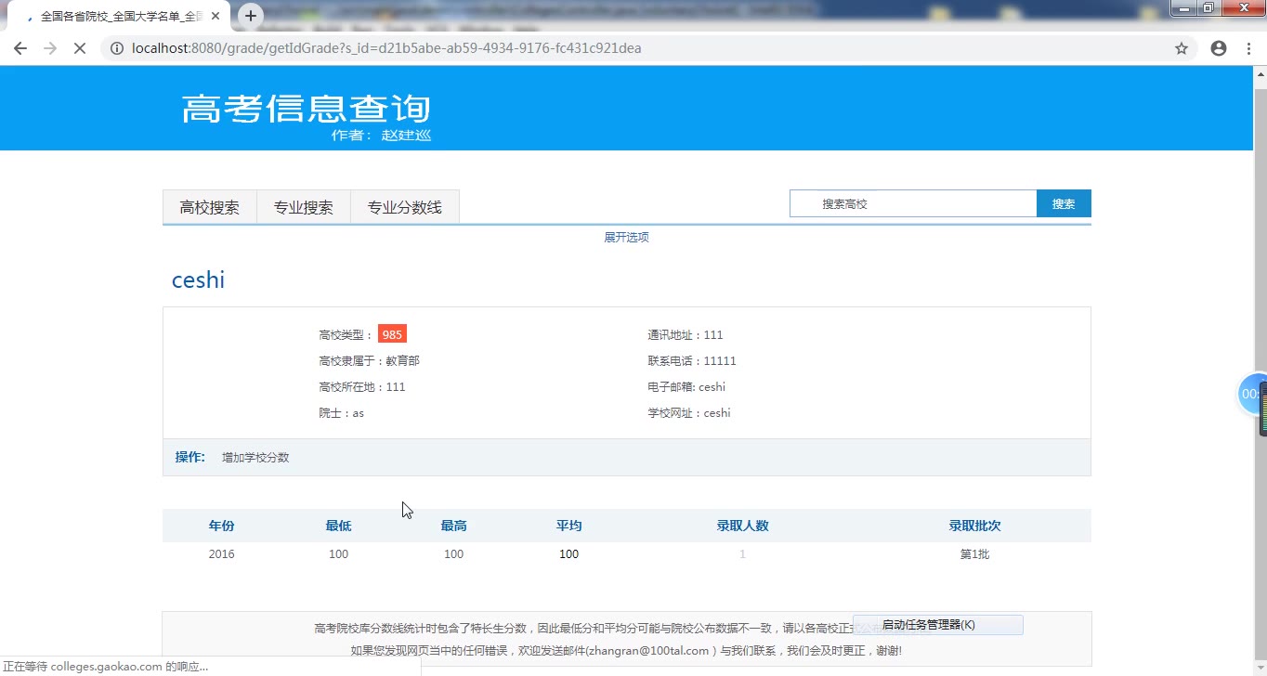
Task: Click the 操作: label
Action: coord(190,457)
